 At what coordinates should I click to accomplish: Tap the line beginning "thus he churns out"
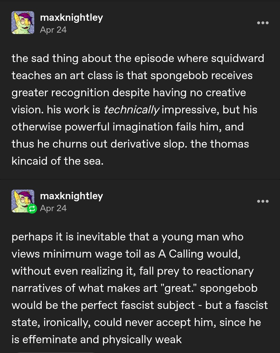tap(130, 144)
